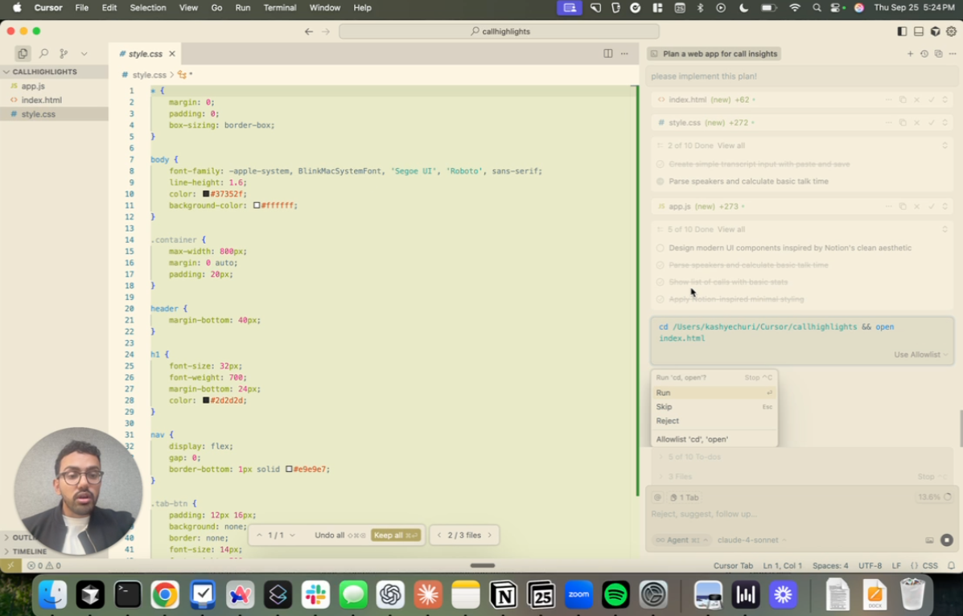The width and height of the screenshot is (963, 616).
Task: Click the Split Editor icon
Action: pyautogui.click(x=607, y=54)
